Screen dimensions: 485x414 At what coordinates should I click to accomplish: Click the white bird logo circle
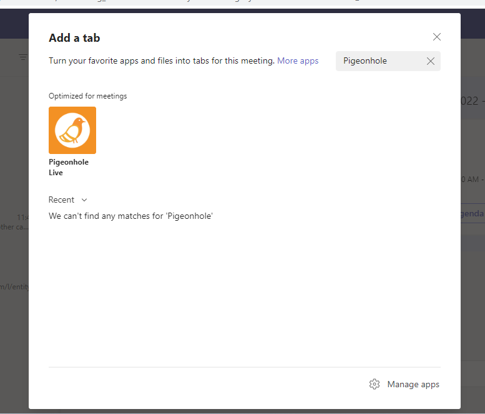click(x=72, y=130)
